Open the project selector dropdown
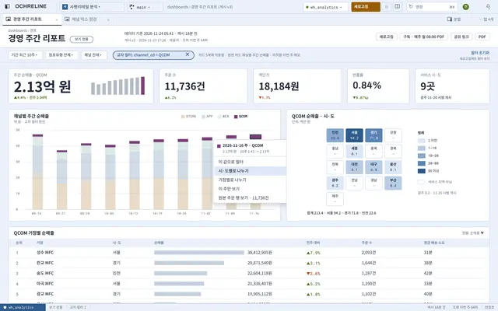This screenshot has height=311, width=498. click(92, 7)
